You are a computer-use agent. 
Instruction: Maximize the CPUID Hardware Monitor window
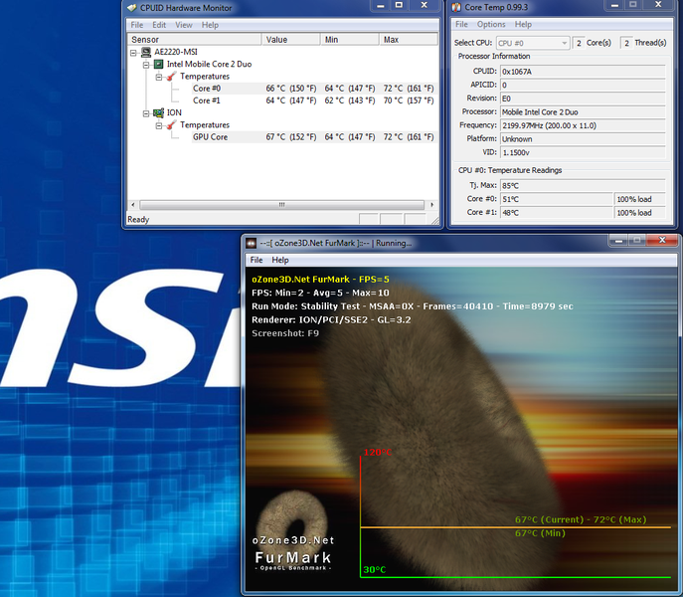click(399, 5)
